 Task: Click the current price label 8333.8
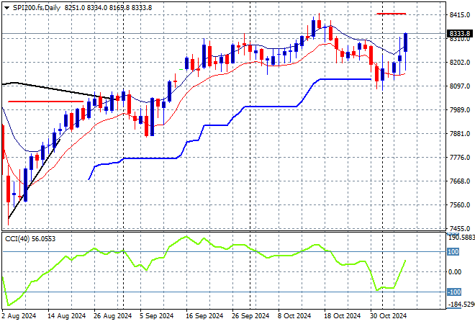(460, 33)
